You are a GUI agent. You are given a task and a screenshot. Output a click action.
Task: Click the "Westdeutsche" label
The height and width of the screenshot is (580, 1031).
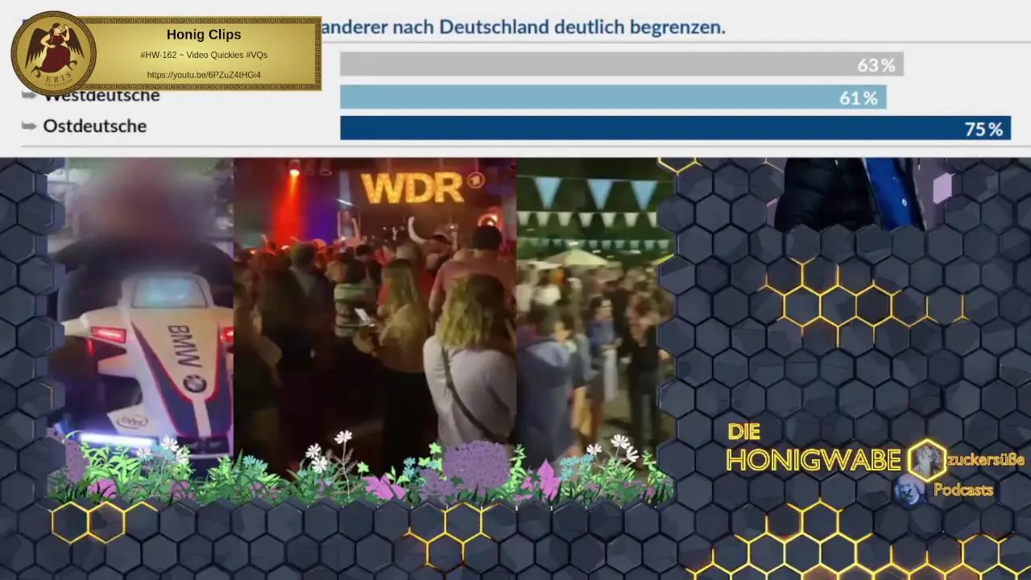(101, 96)
